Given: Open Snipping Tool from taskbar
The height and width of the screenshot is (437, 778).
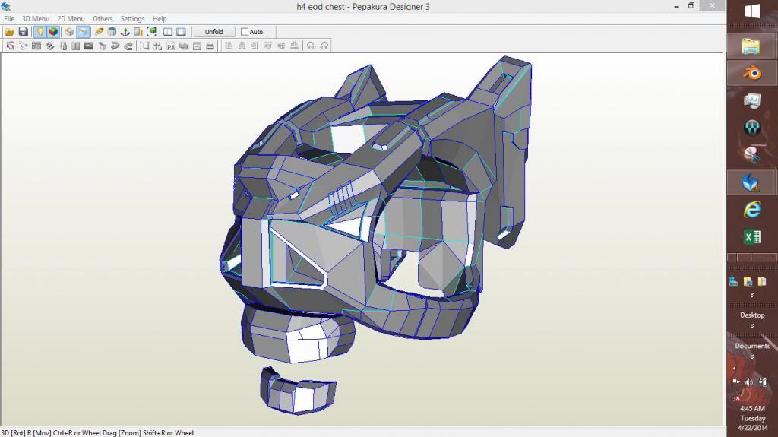Looking at the screenshot, I should pyautogui.click(x=751, y=154).
